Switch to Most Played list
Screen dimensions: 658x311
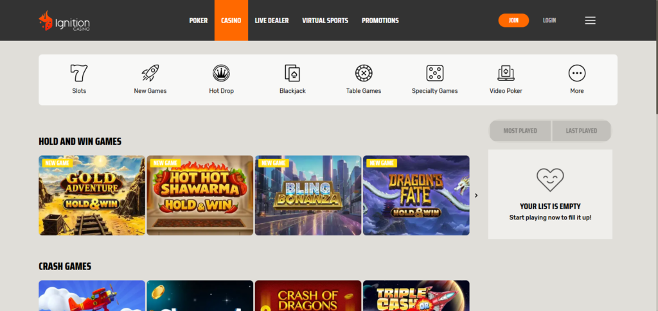point(520,131)
